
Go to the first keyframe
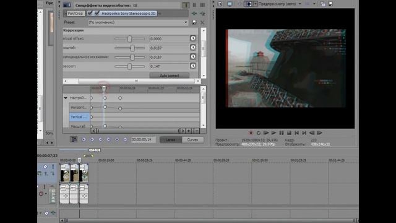(84, 139)
